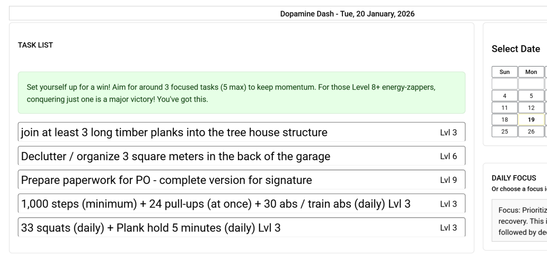Select the declutter garage task field
This screenshot has width=547, height=258.
click(223, 156)
